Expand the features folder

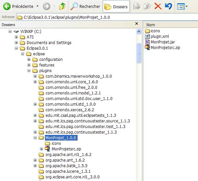pyautogui.click(x=29, y=65)
